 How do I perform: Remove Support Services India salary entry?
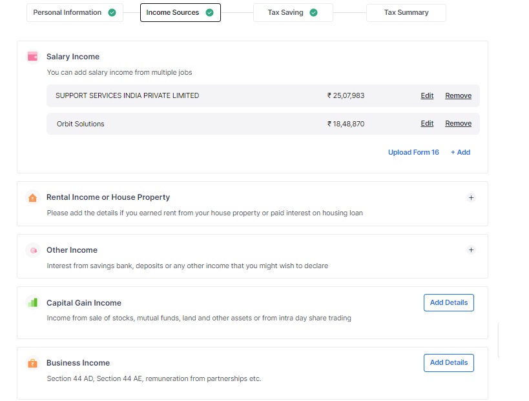coord(458,96)
